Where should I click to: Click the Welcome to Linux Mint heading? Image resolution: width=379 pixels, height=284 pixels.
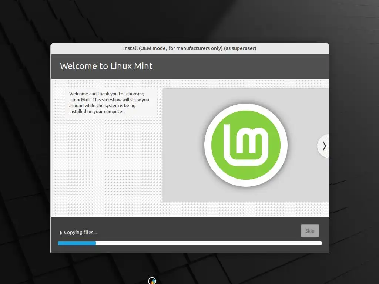point(106,66)
